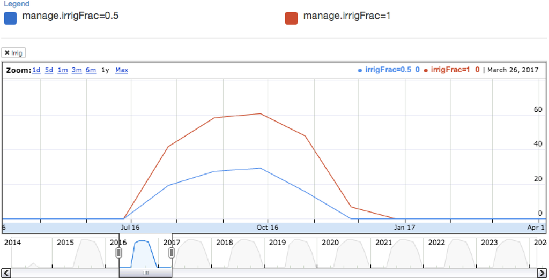Click the blue dot for irrigFrac=0.5 series
This screenshot has width=549, height=280.
click(x=360, y=70)
